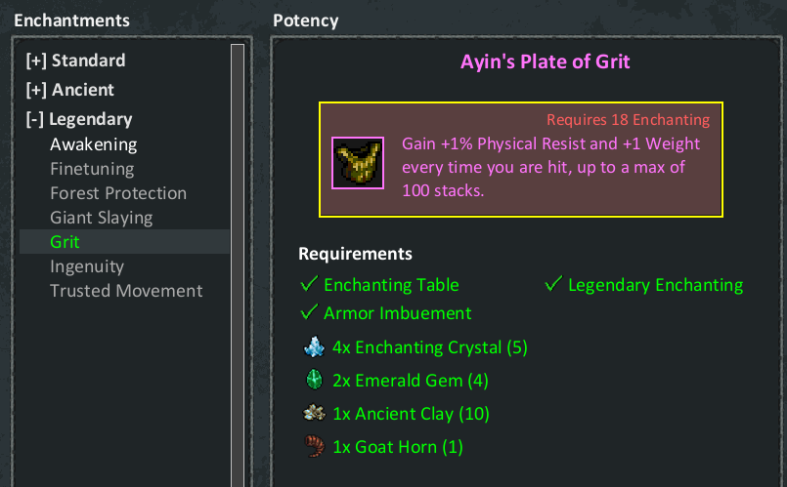Click the Emerald Gem icon
Screen dimensions: 787x487
(314, 381)
